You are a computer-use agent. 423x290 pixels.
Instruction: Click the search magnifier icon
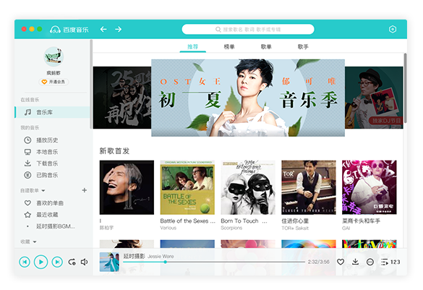coord(218,30)
